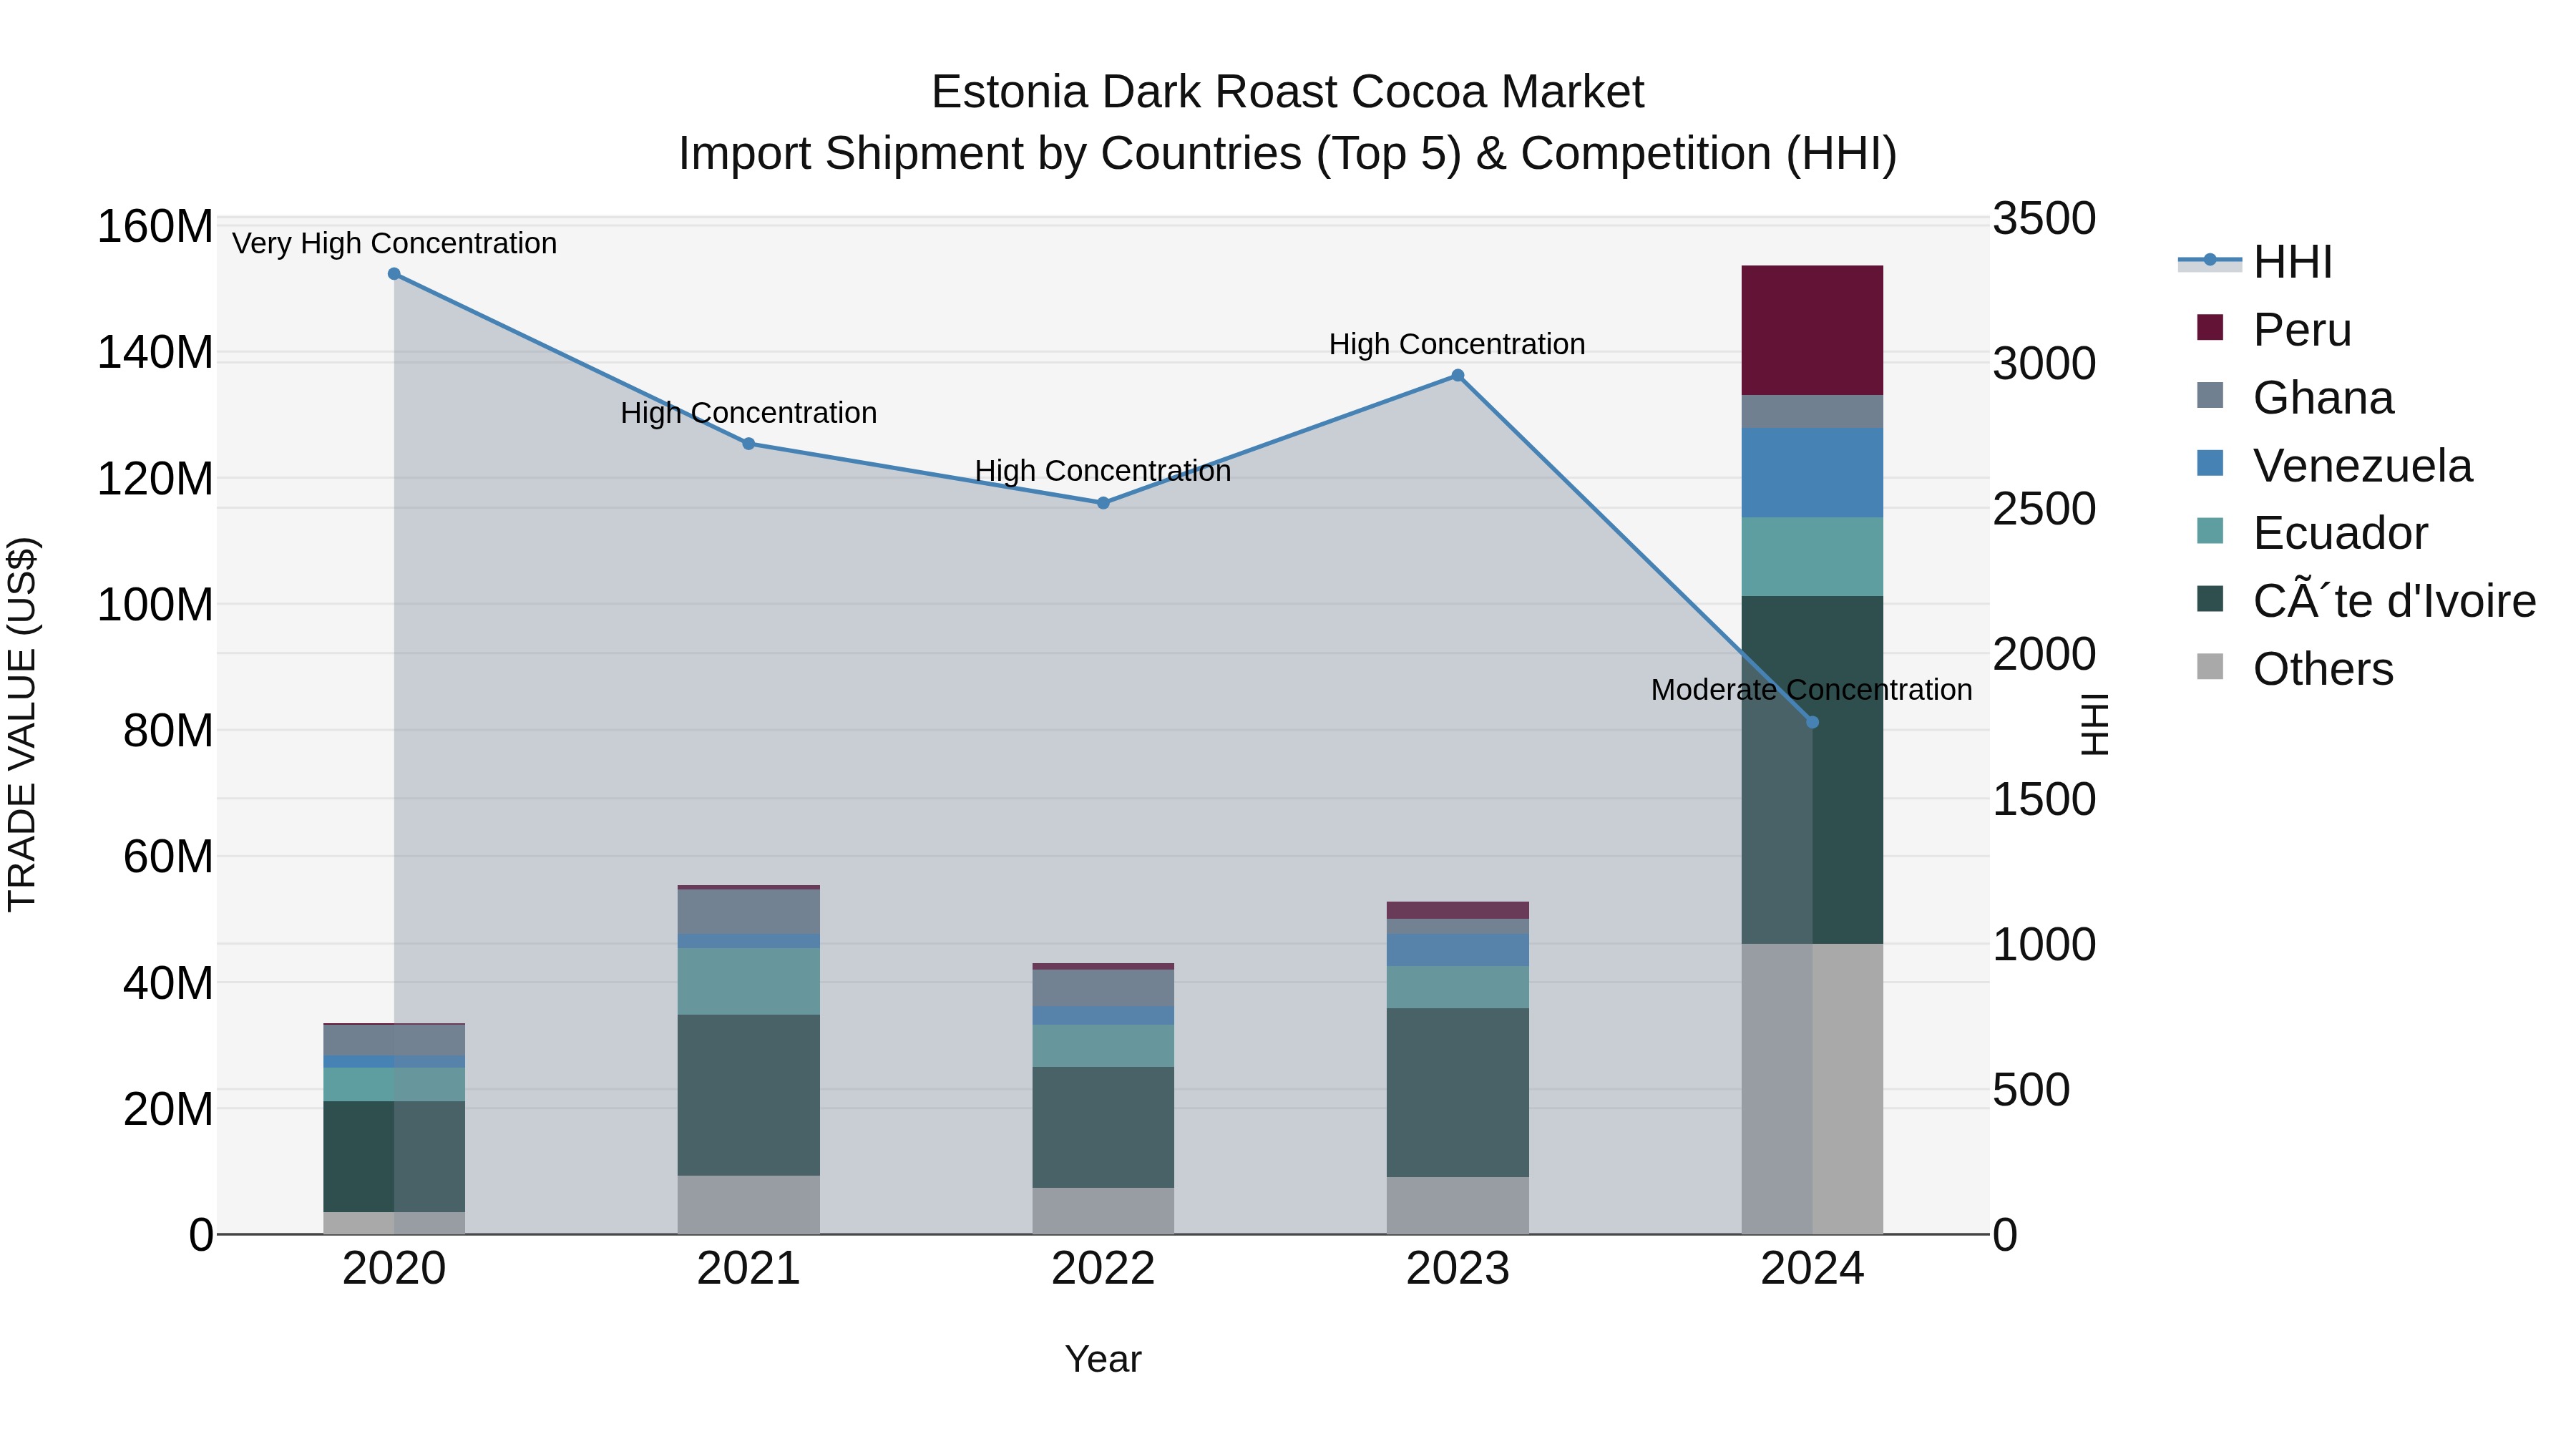Toggle the HHI legend entry
Viewport: 2576px width, 1449px height.
click(x=2257, y=262)
